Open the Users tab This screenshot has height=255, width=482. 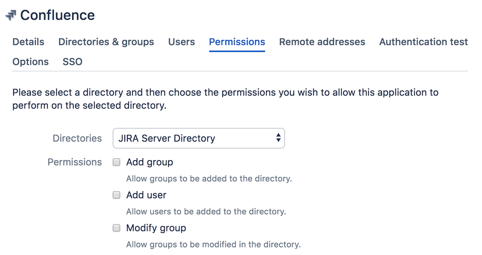point(182,42)
